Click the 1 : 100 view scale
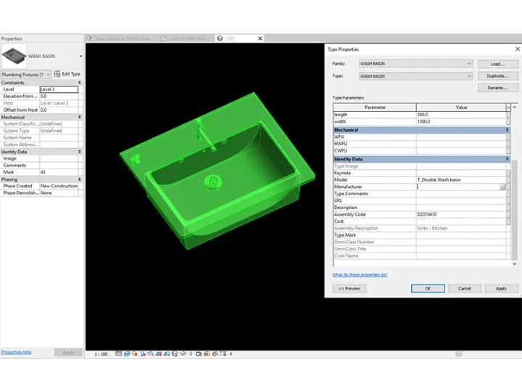This screenshot has width=522, height=392. [101, 354]
